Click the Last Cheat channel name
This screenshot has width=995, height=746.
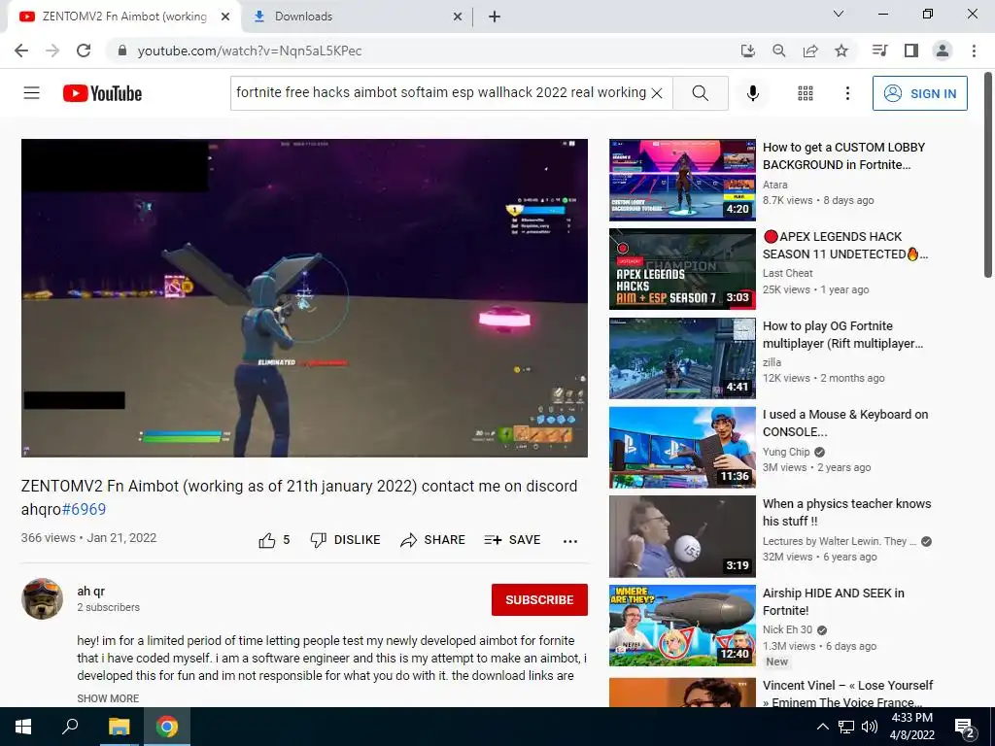tap(787, 273)
